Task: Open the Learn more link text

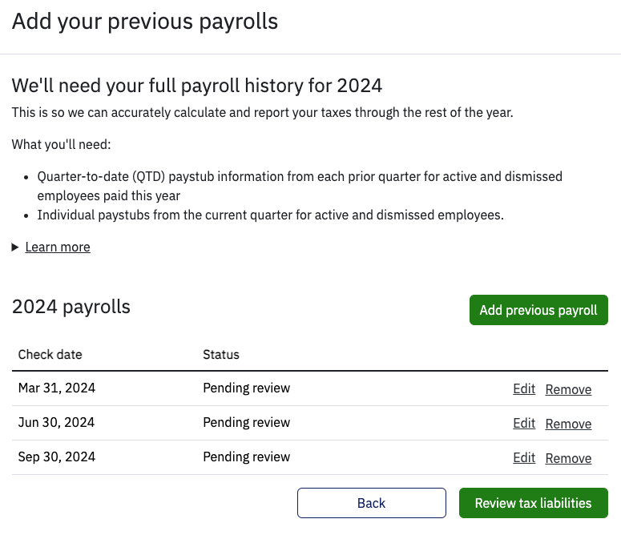Action: pos(58,247)
